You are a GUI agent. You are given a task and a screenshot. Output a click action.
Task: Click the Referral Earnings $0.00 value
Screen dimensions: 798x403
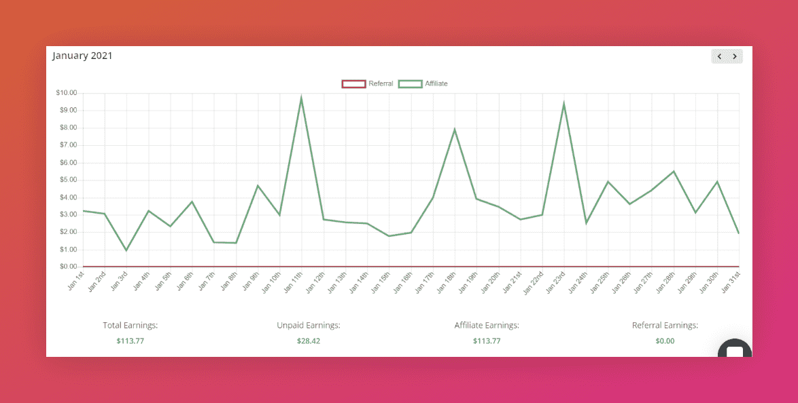[x=665, y=341]
